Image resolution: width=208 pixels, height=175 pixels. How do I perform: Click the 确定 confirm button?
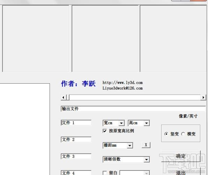pos(181,156)
